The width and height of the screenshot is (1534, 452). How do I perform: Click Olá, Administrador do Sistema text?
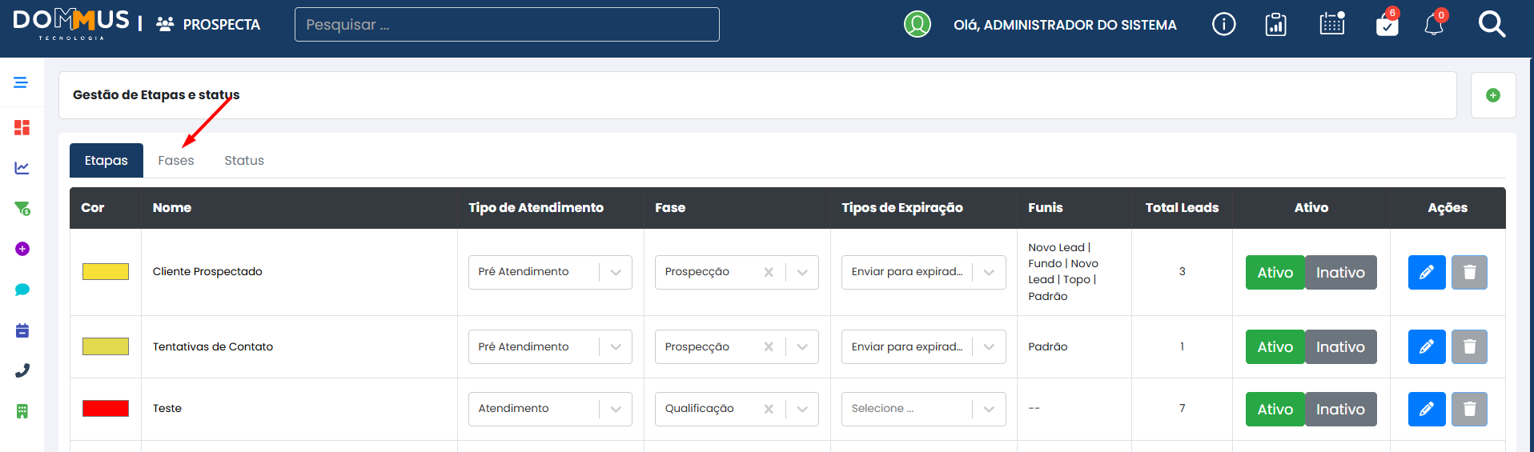point(1065,25)
